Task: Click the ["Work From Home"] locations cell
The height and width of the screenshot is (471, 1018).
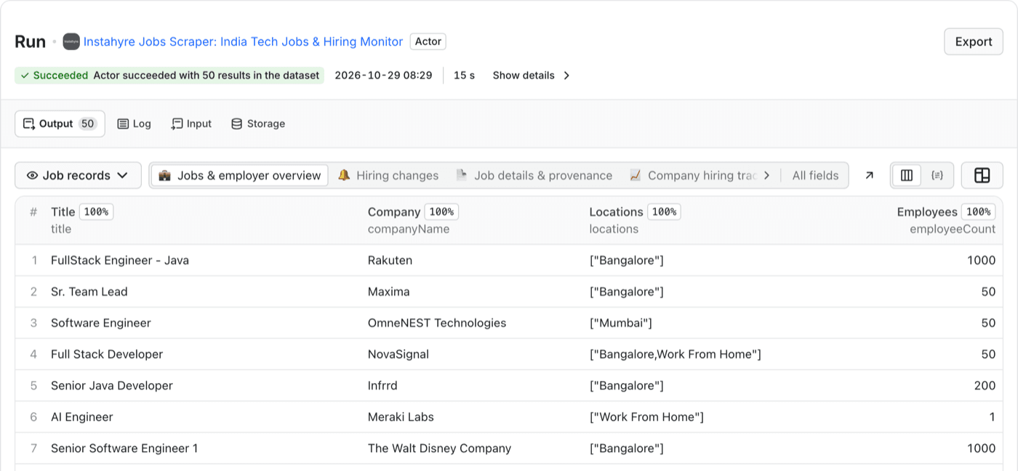Action: (646, 416)
